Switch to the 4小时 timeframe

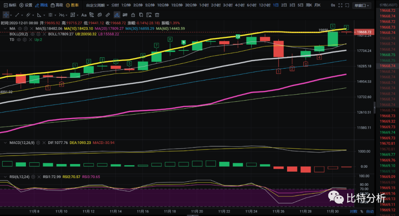(x=239, y=5)
